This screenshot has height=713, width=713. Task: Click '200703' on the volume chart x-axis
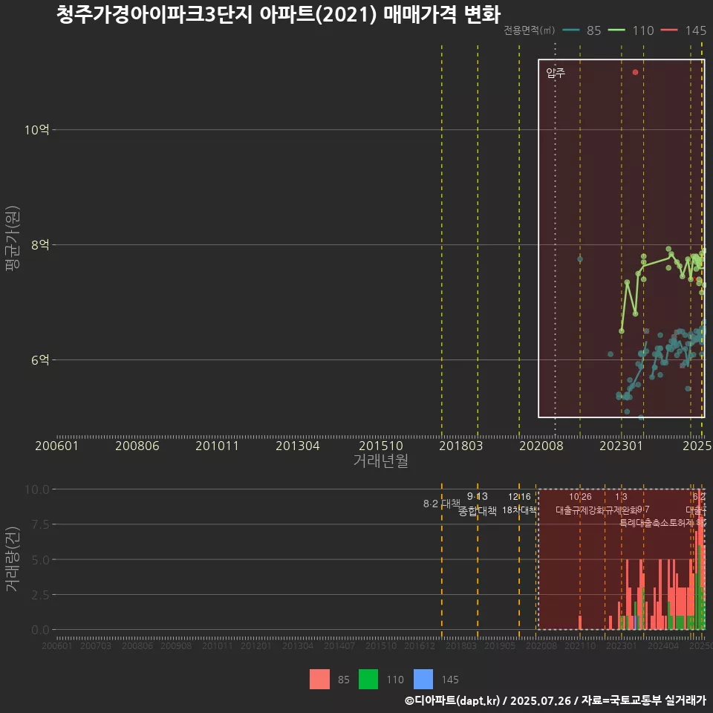click(96, 645)
